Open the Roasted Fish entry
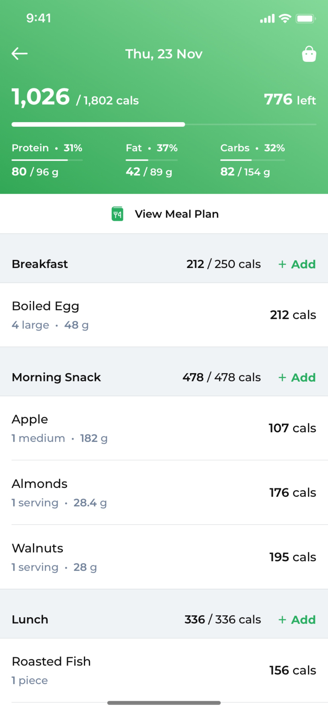Image resolution: width=328 pixels, height=711 pixels. tap(164, 670)
